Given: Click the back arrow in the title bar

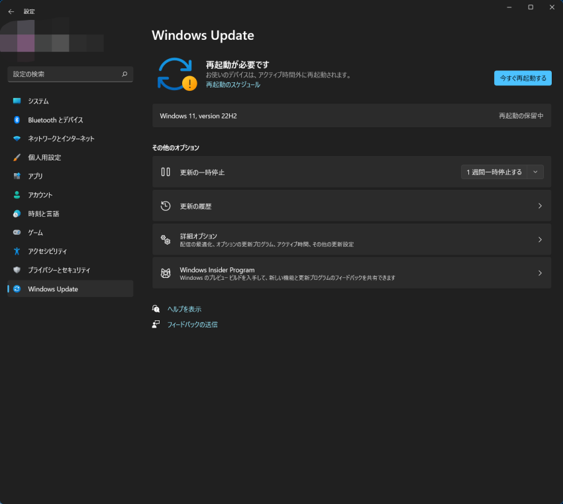Looking at the screenshot, I should tap(11, 11).
